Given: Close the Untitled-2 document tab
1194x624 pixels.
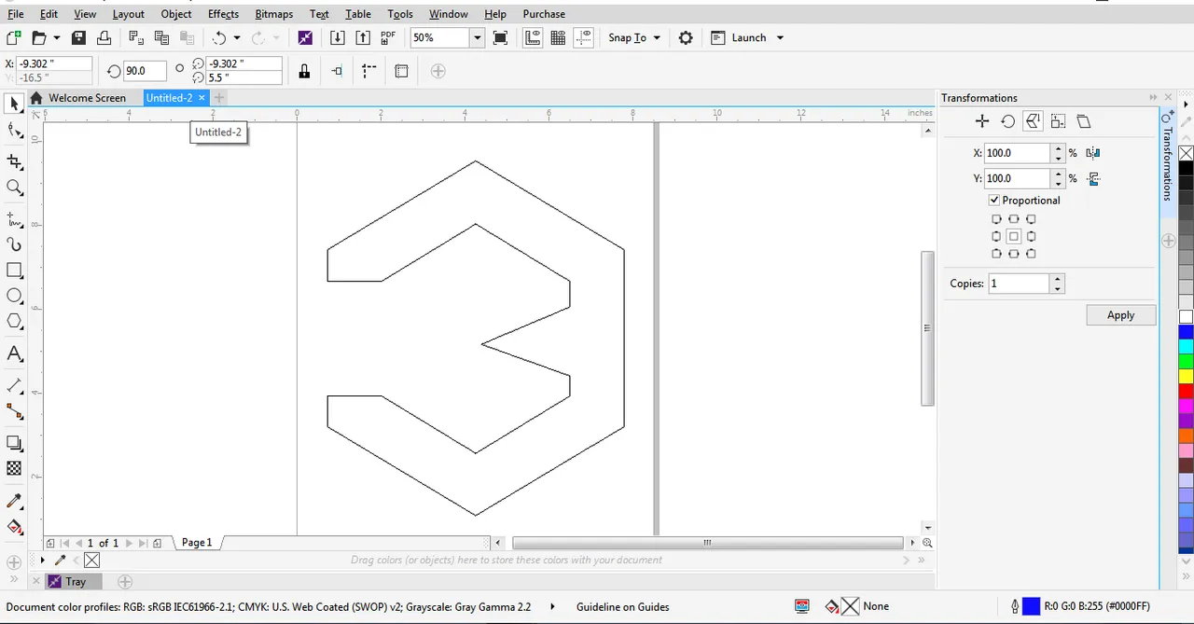Looking at the screenshot, I should (201, 97).
